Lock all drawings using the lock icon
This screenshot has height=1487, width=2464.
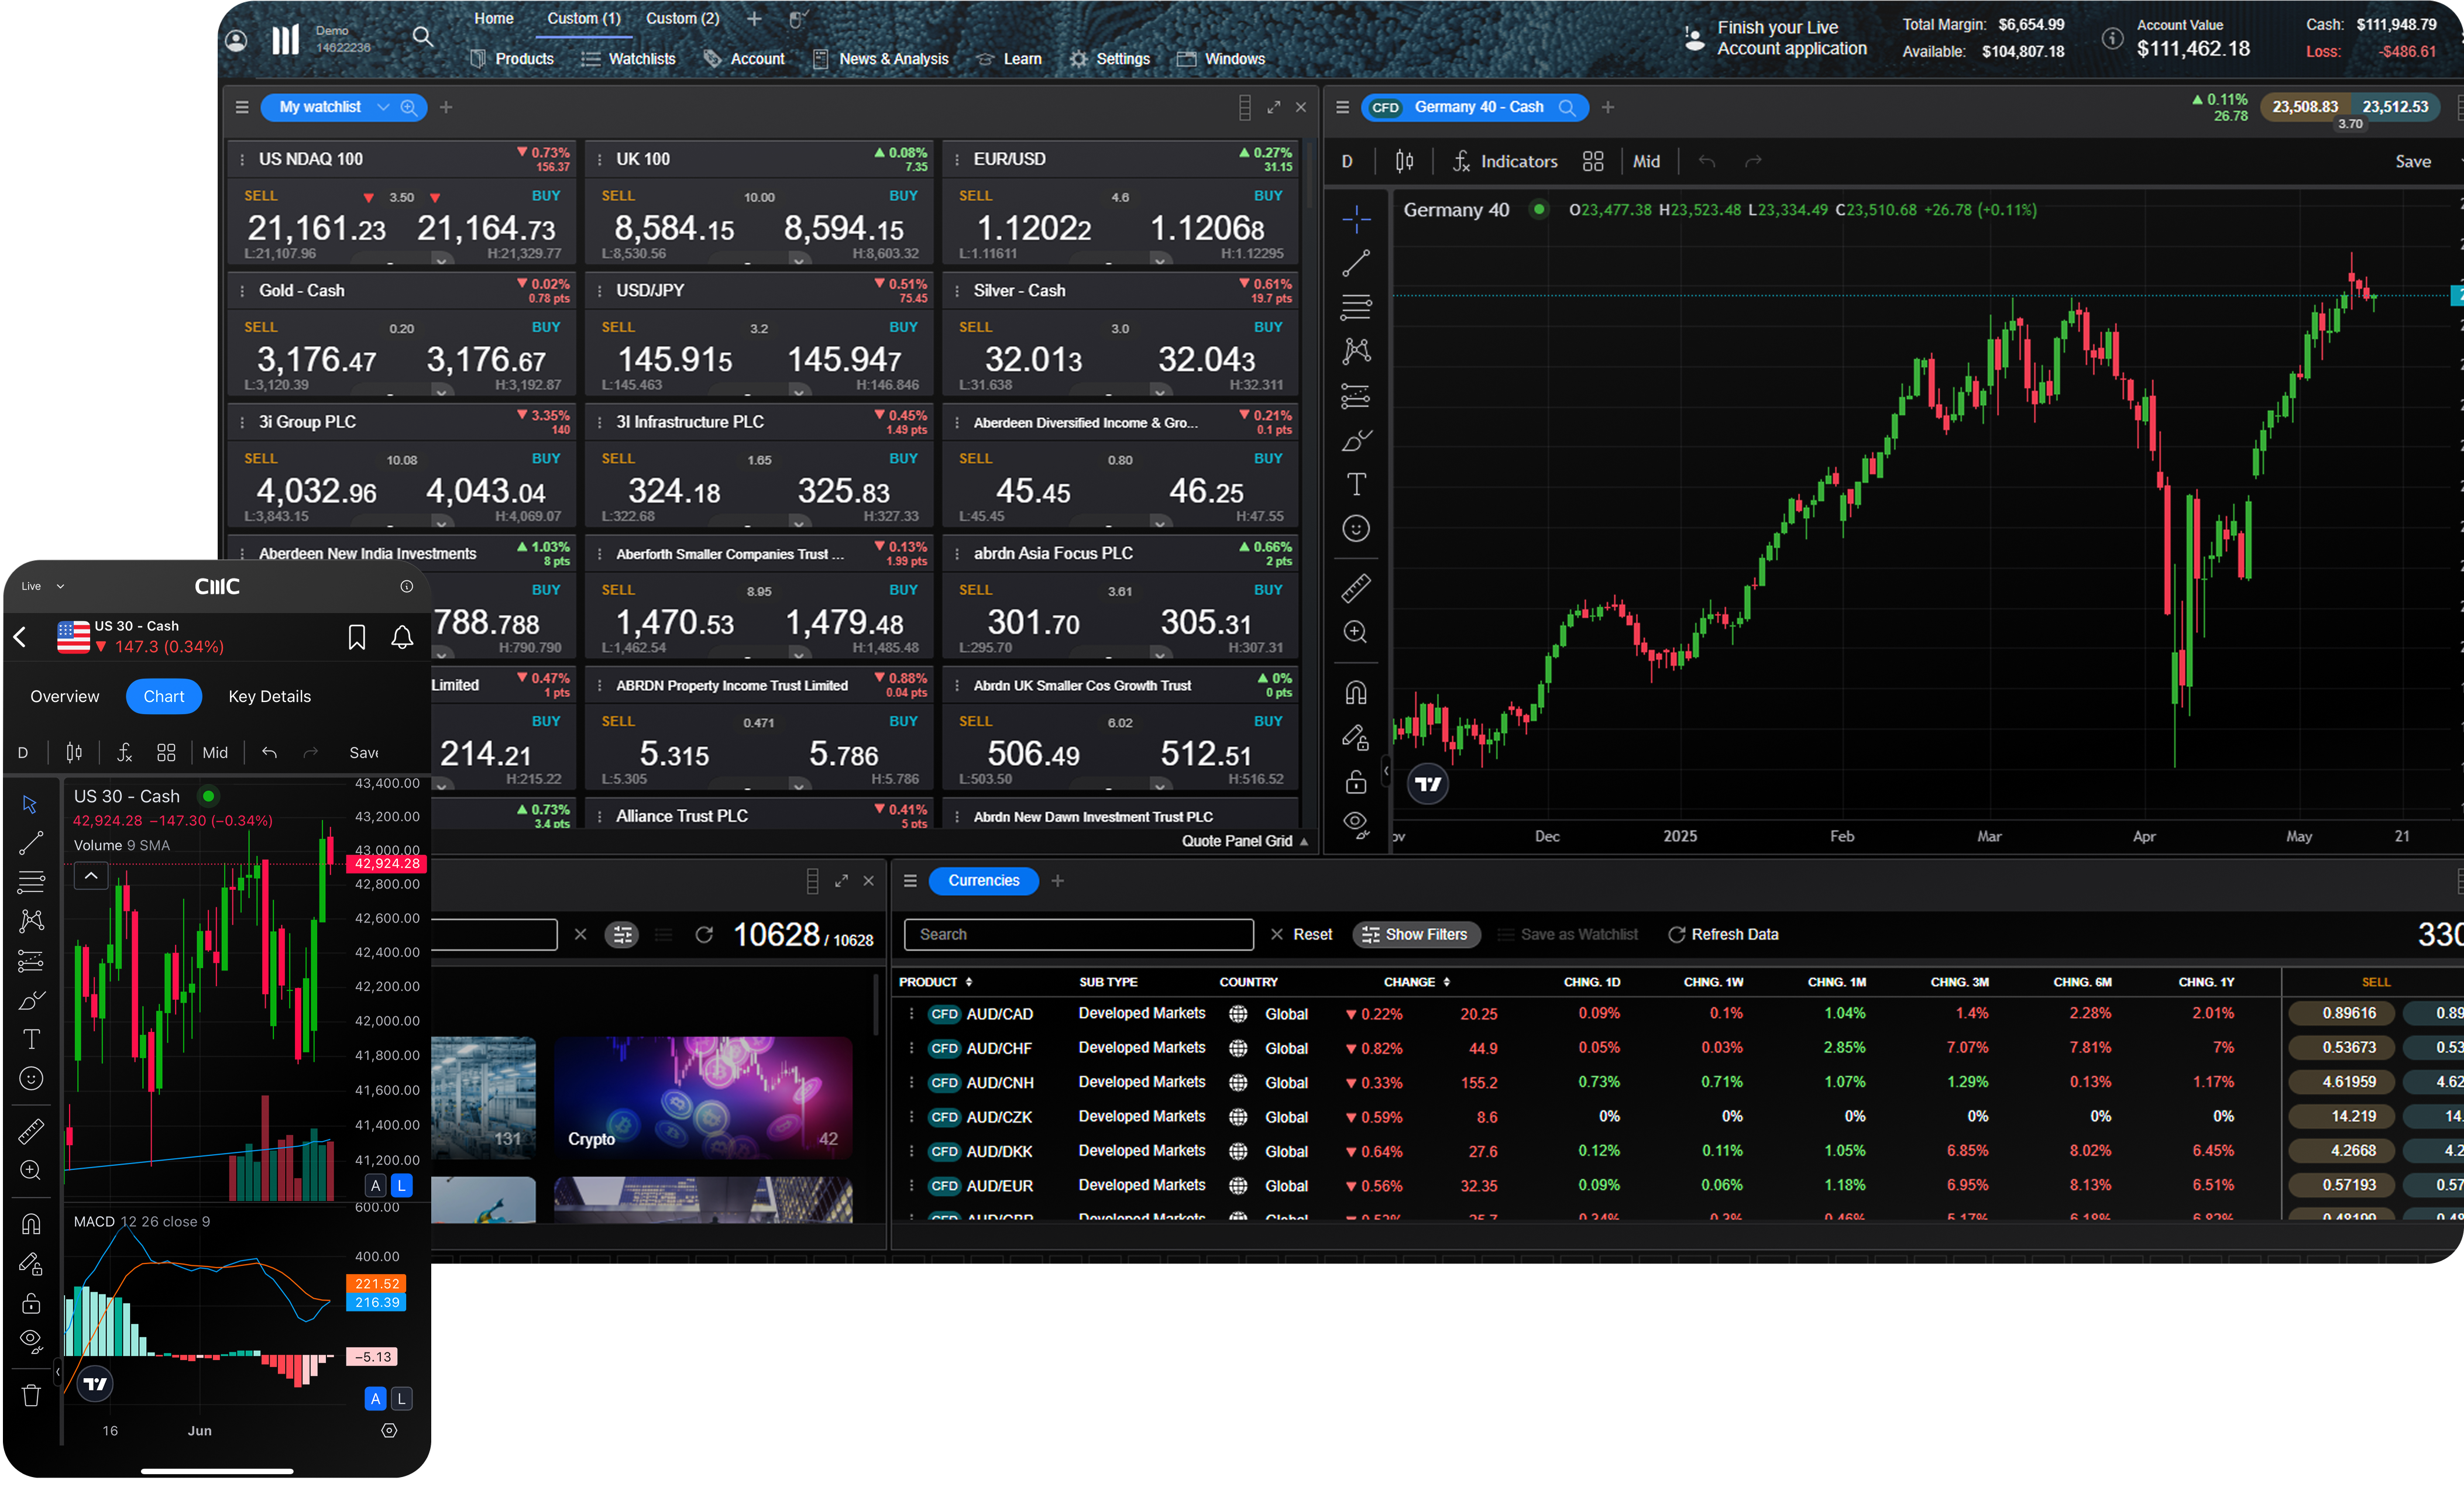click(x=1356, y=781)
